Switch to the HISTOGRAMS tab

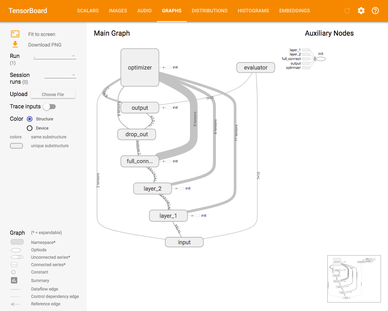click(253, 11)
